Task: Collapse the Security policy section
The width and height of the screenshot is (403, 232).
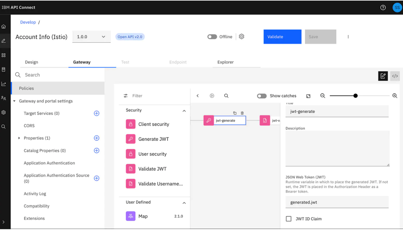Action: click(x=184, y=111)
